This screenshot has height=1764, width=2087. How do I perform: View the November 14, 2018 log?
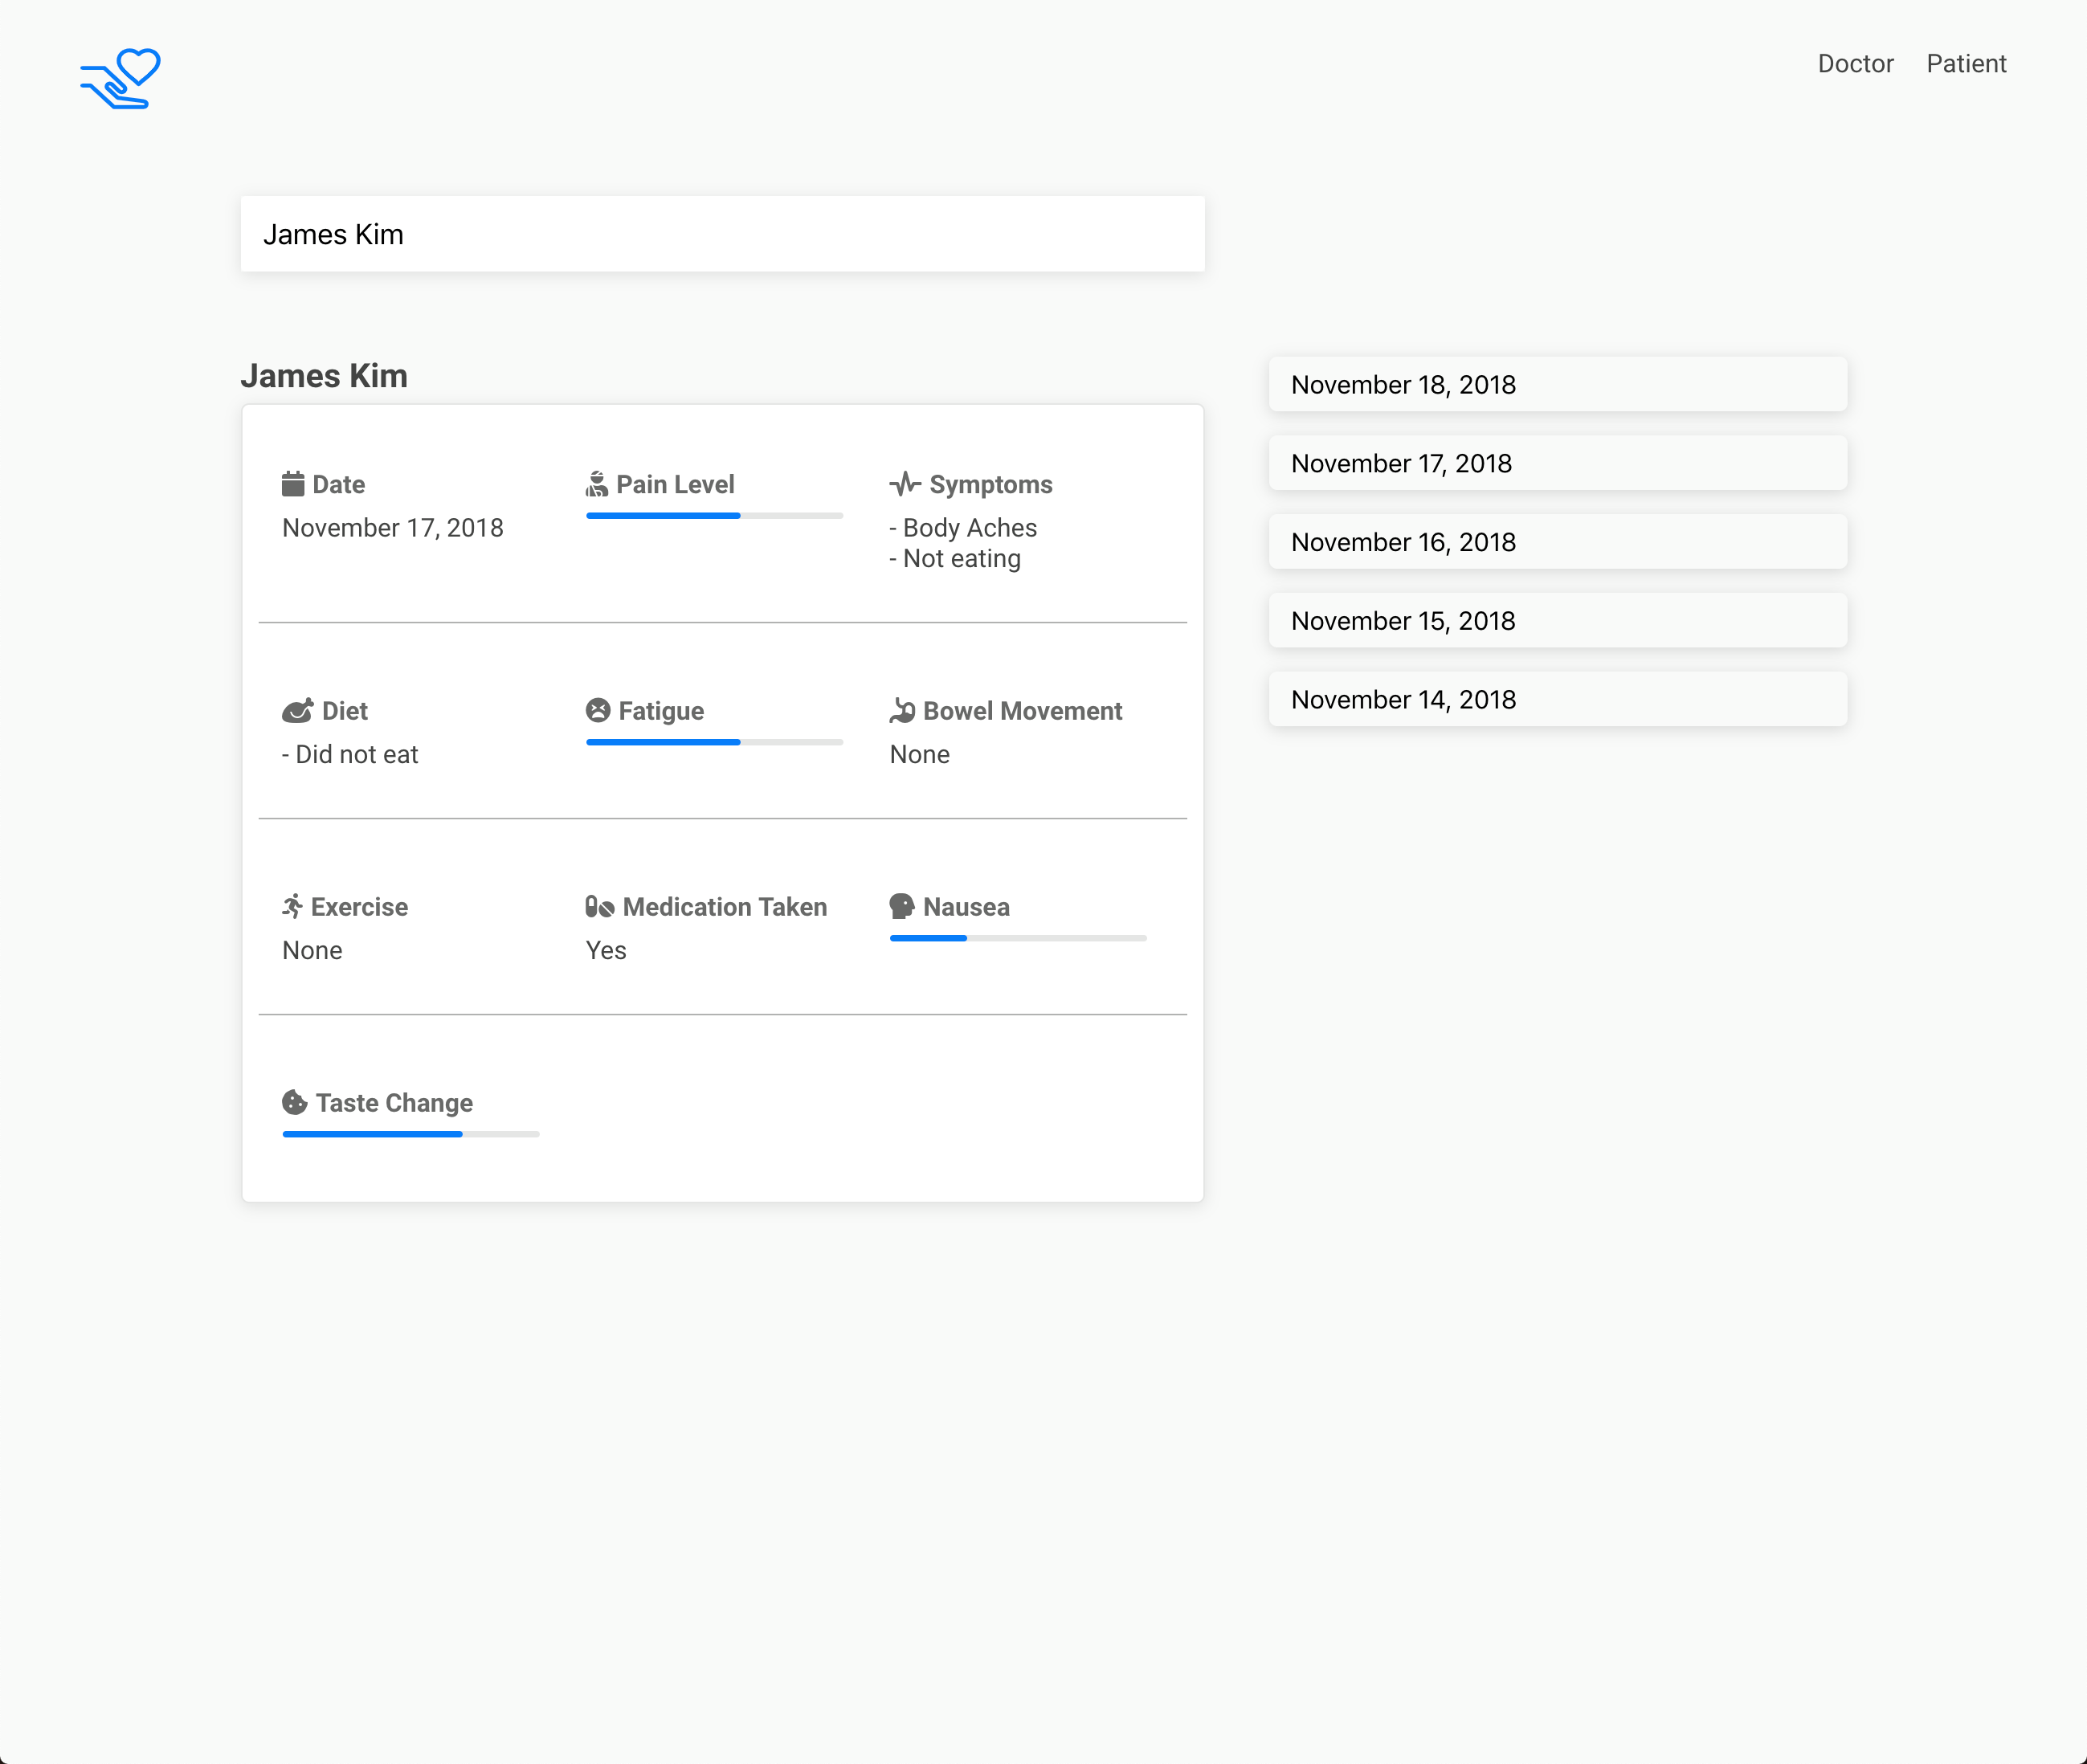click(1557, 700)
